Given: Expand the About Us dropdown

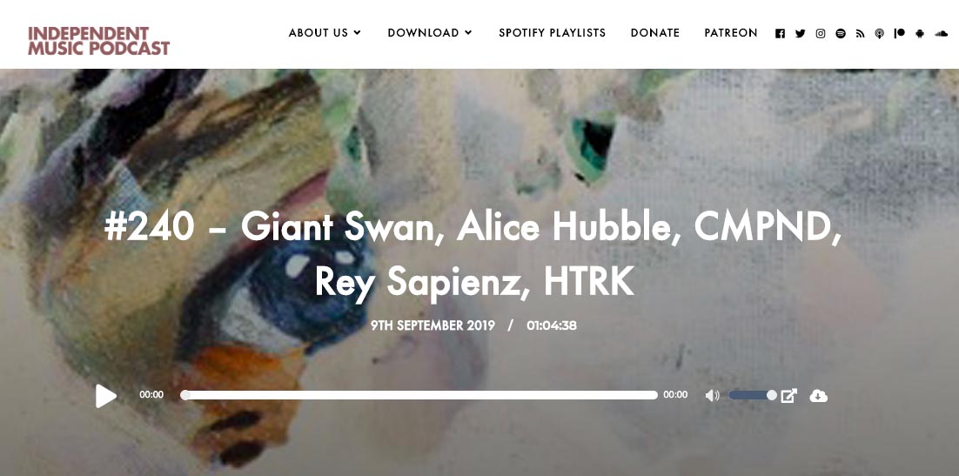Looking at the screenshot, I should pos(325,33).
